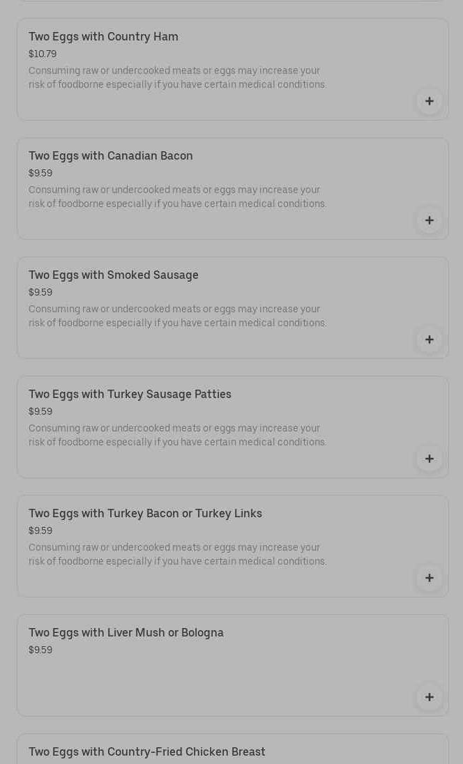This screenshot has height=764, width=463.
Task: Click the $9.59 price under Canadian Bacon
Action: [x=40, y=174]
